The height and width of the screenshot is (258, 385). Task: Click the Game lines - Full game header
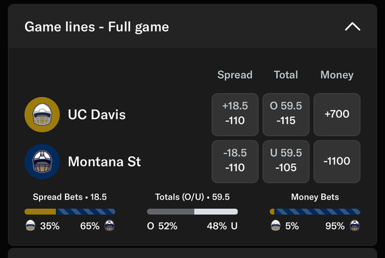pyautogui.click(x=97, y=27)
